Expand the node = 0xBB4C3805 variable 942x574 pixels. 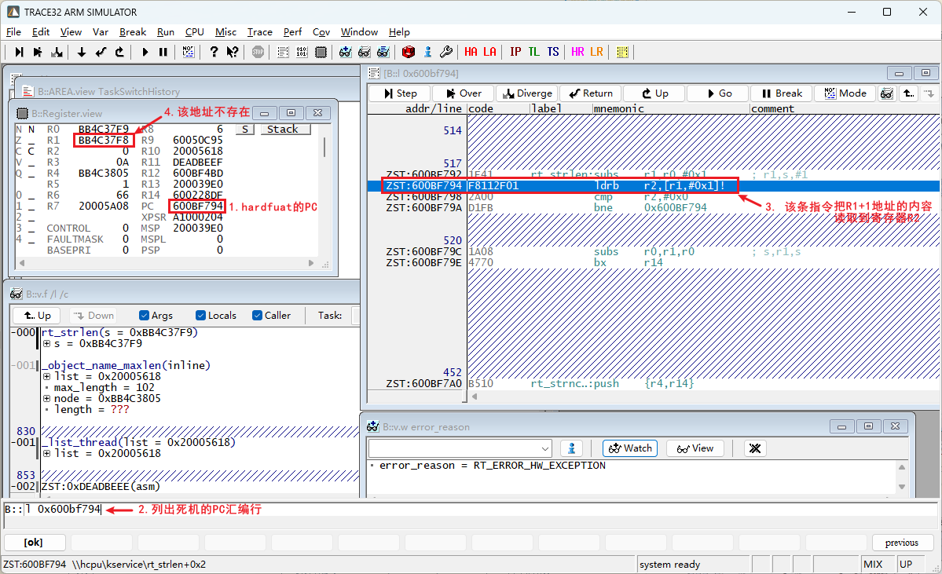click(47, 399)
